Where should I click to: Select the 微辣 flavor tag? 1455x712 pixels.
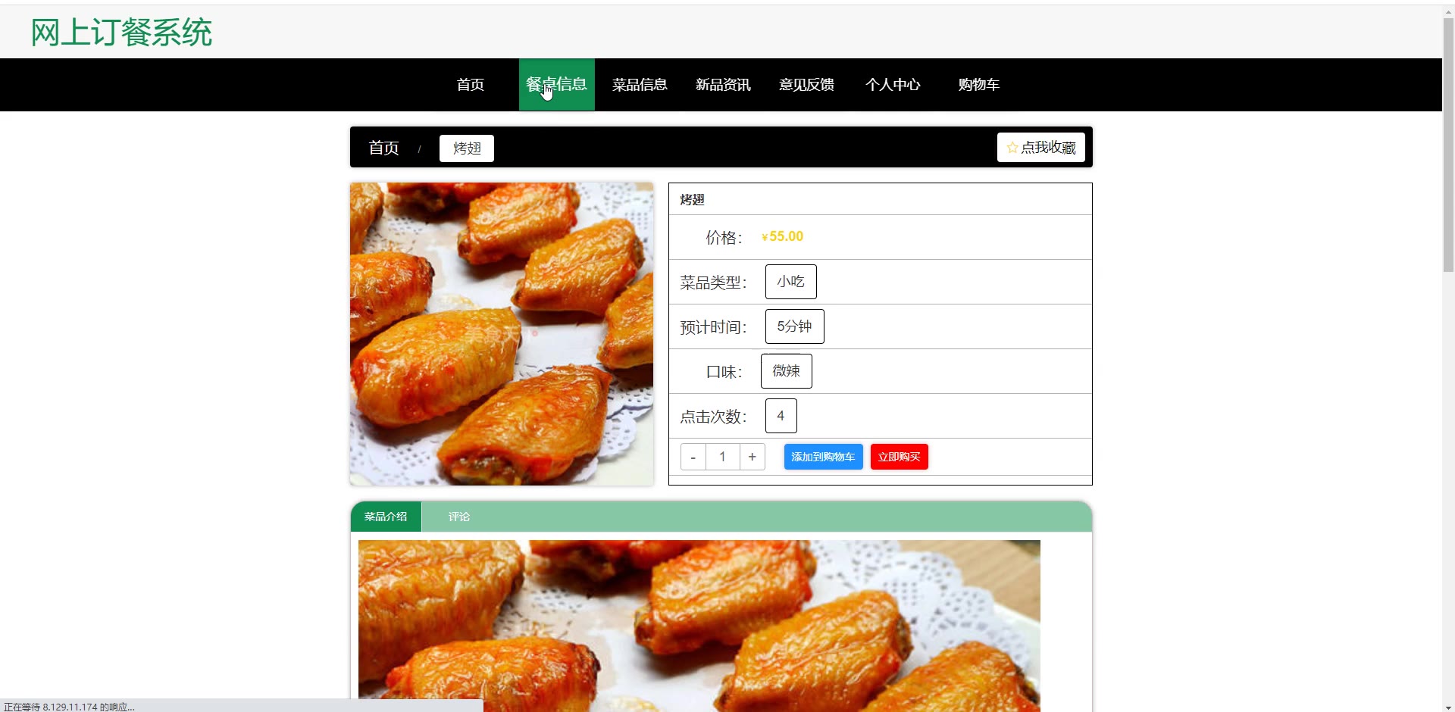tap(786, 371)
